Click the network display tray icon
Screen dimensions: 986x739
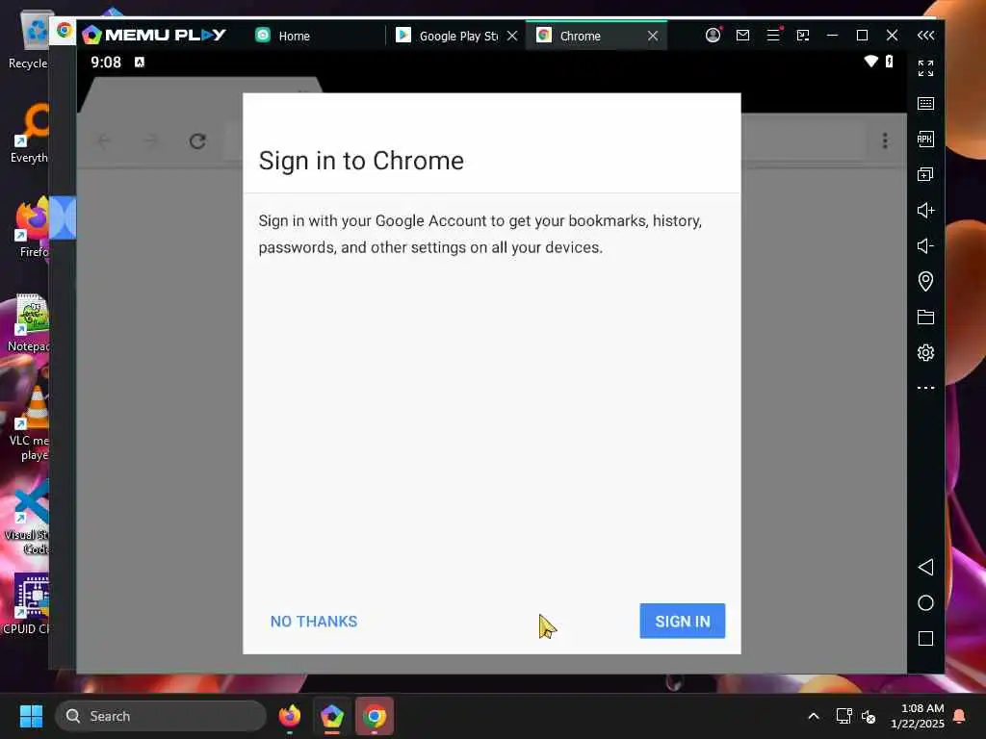coord(843,716)
